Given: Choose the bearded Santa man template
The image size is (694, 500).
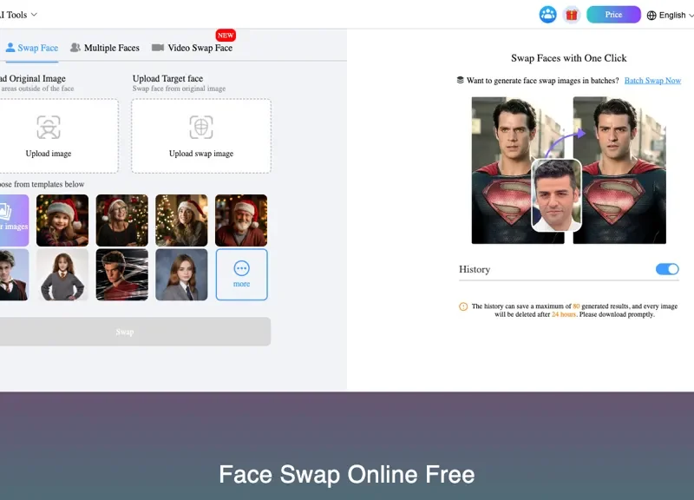Looking at the screenshot, I should 241,220.
